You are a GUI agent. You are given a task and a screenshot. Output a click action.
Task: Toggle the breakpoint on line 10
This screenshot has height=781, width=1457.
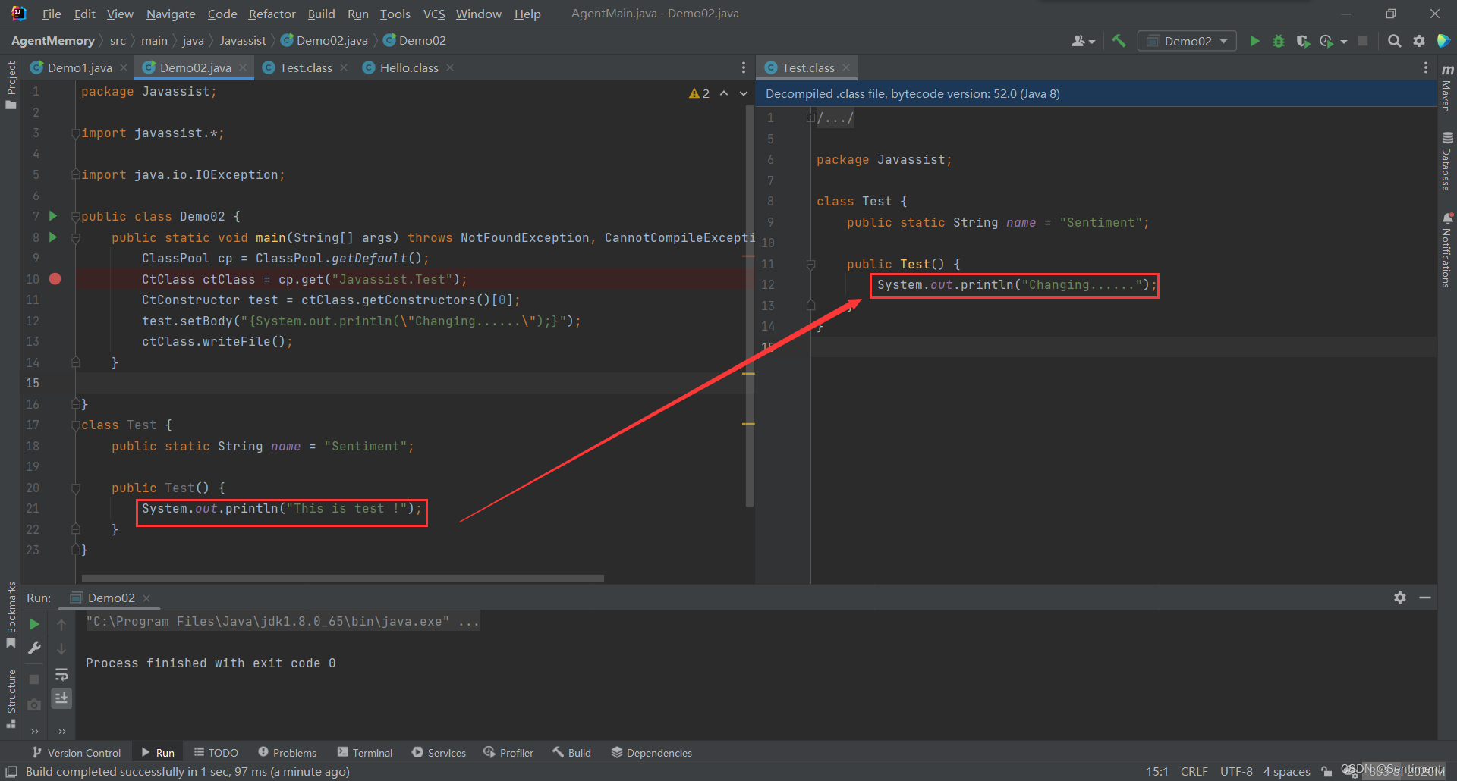(x=55, y=279)
